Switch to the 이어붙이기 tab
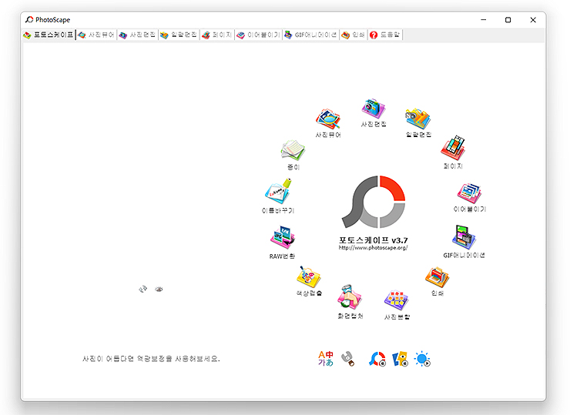The height and width of the screenshot is (415, 570). (259, 35)
